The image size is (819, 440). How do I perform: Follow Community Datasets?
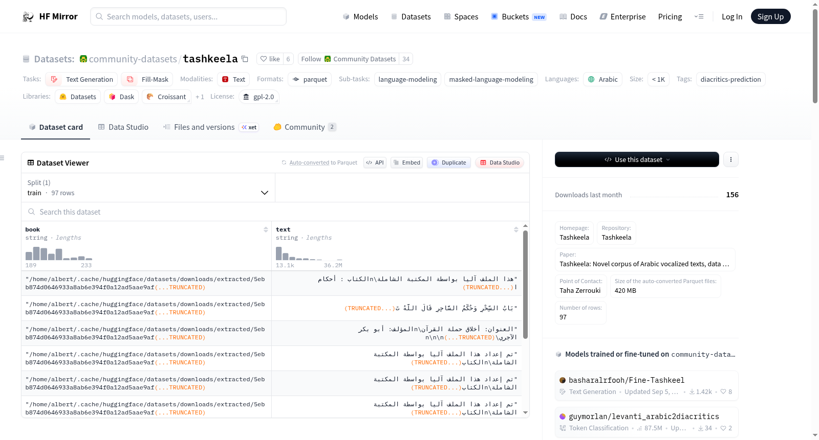click(x=349, y=59)
